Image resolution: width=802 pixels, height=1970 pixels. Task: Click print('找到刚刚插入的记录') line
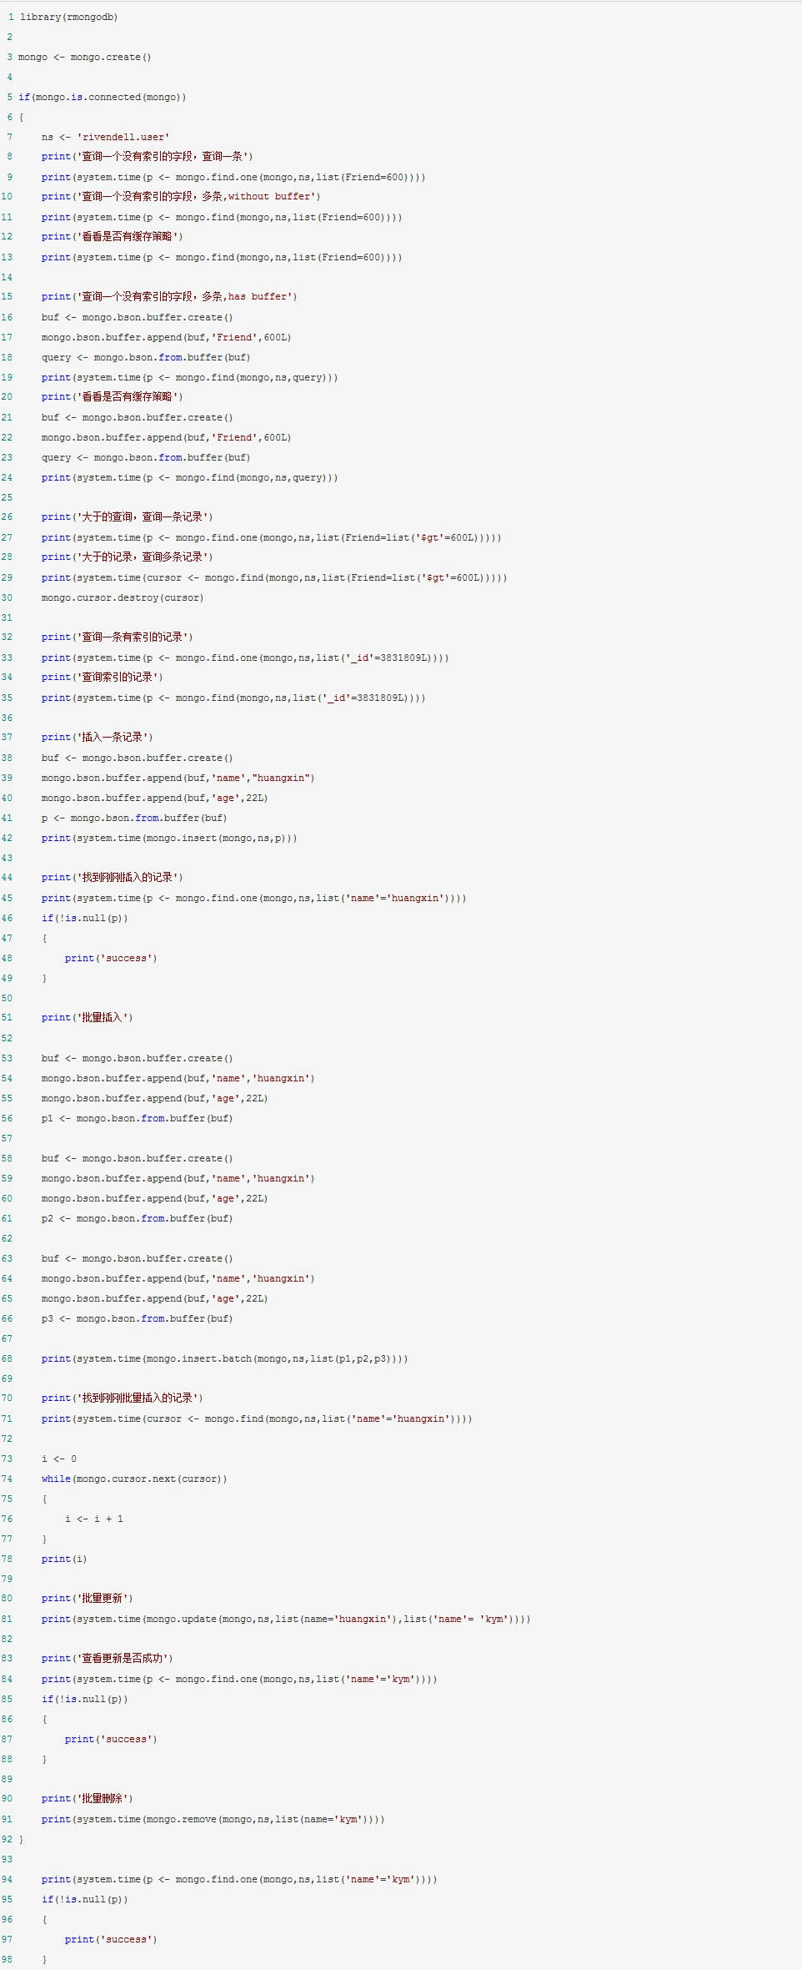[113, 878]
